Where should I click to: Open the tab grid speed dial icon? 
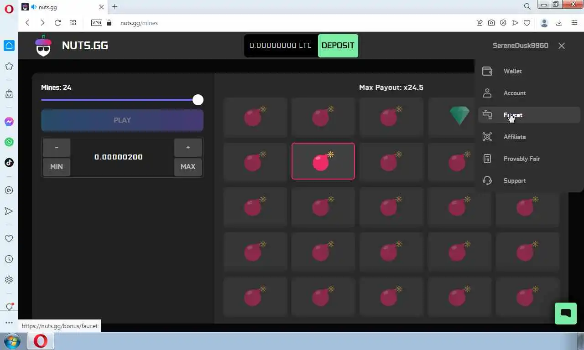(x=73, y=23)
